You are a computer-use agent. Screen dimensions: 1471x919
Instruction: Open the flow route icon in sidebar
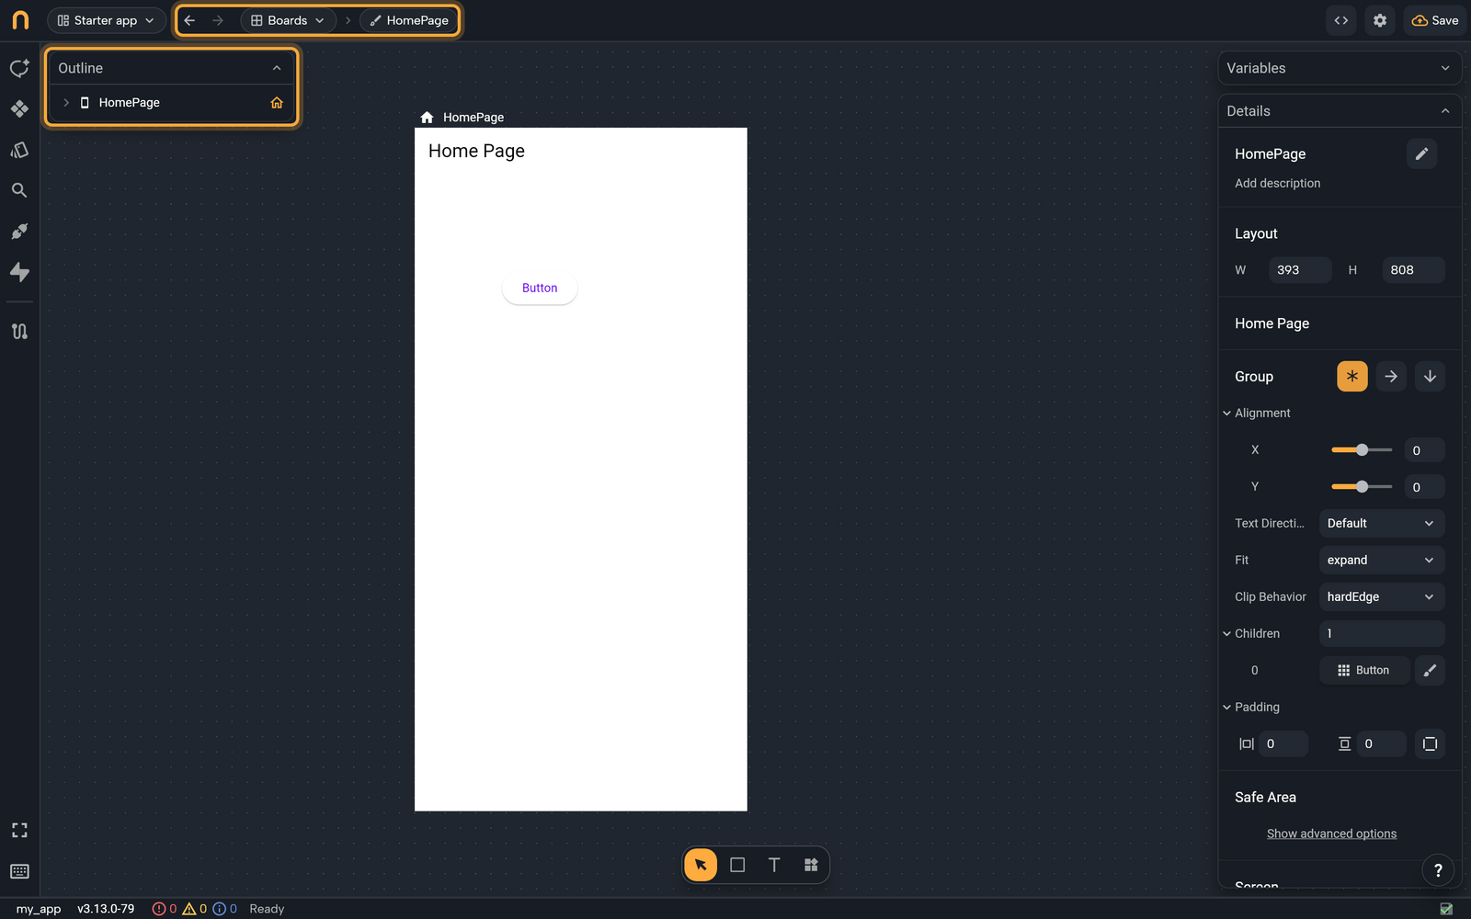[x=19, y=332]
